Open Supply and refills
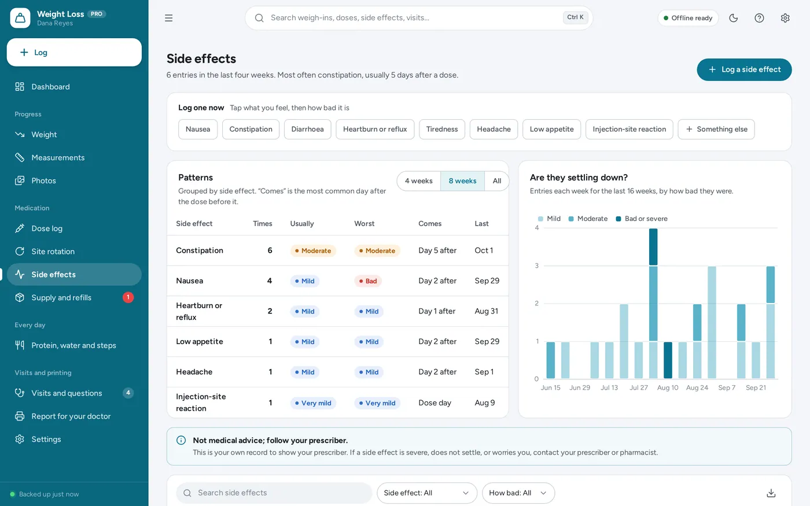This screenshot has width=810, height=506. coord(74,298)
